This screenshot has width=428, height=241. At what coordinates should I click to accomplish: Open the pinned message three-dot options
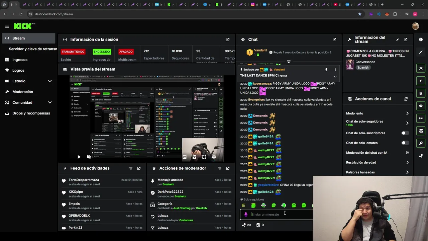click(x=335, y=70)
